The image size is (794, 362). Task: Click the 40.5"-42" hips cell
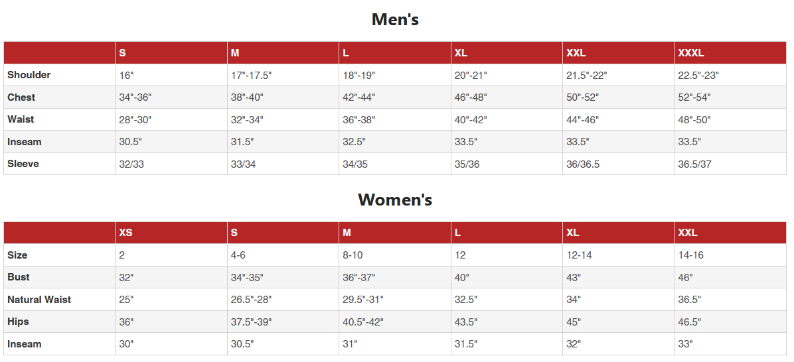(363, 322)
